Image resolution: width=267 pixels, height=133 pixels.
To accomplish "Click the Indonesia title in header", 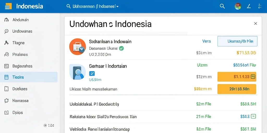I will (x=30, y=6).
